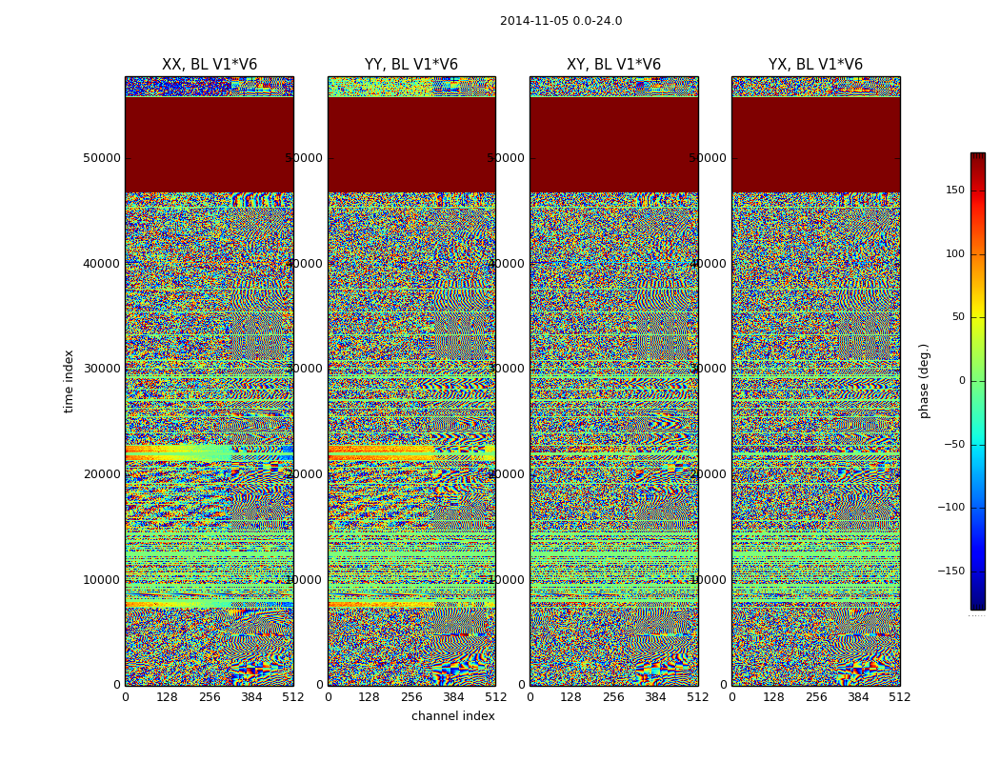Click the colorbar tick label −100

[x=951, y=508]
